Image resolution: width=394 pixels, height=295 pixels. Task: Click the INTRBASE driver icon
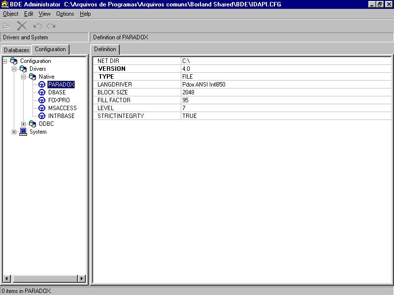(x=42, y=116)
